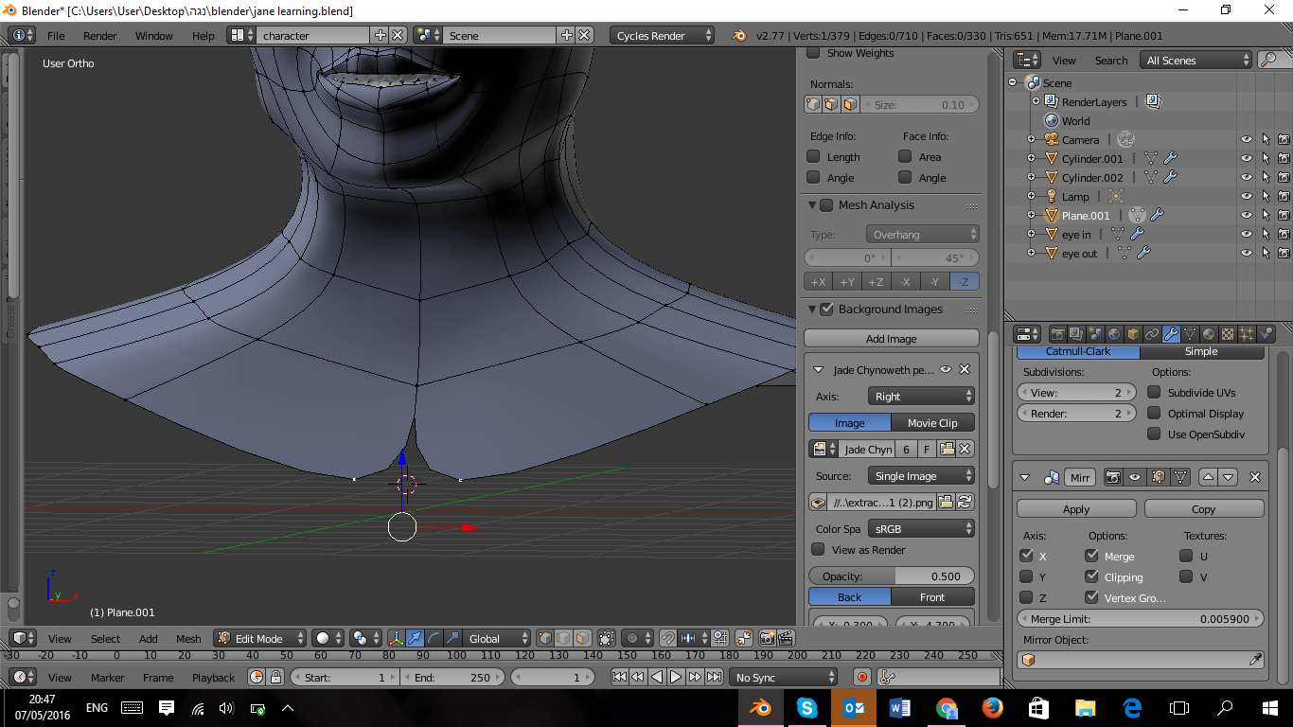Image resolution: width=1293 pixels, height=727 pixels.
Task: Delete the Mirr modifier with its X icon
Action: tap(1256, 477)
